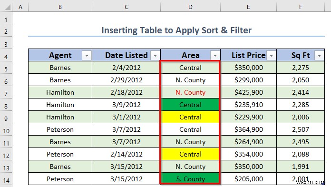Image resolution: width=331 pixels, height=187 pixels.
Task: Select cell with date 3/1/2012
Action: coord(126,117)
